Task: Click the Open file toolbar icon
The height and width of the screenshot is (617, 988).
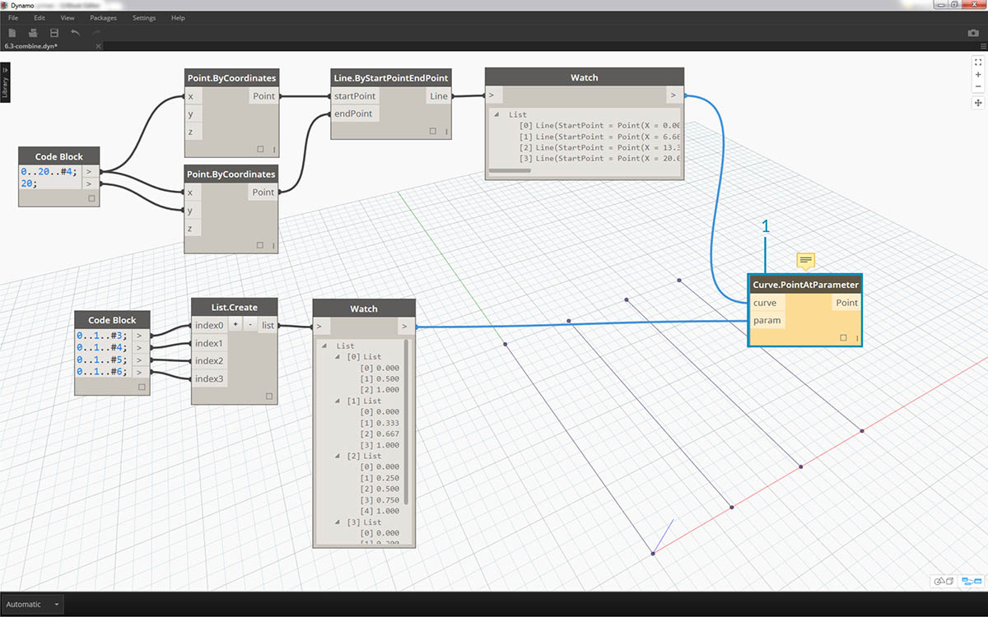Action: point(33,33)
